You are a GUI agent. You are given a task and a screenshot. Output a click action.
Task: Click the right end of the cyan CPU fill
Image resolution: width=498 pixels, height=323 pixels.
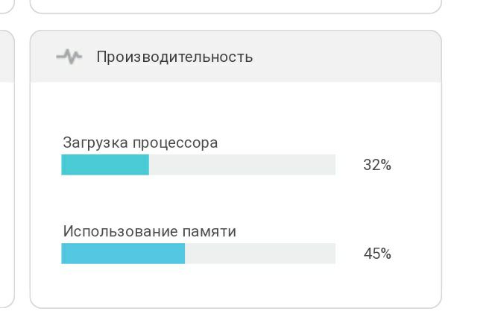click(x=146, y=165)
